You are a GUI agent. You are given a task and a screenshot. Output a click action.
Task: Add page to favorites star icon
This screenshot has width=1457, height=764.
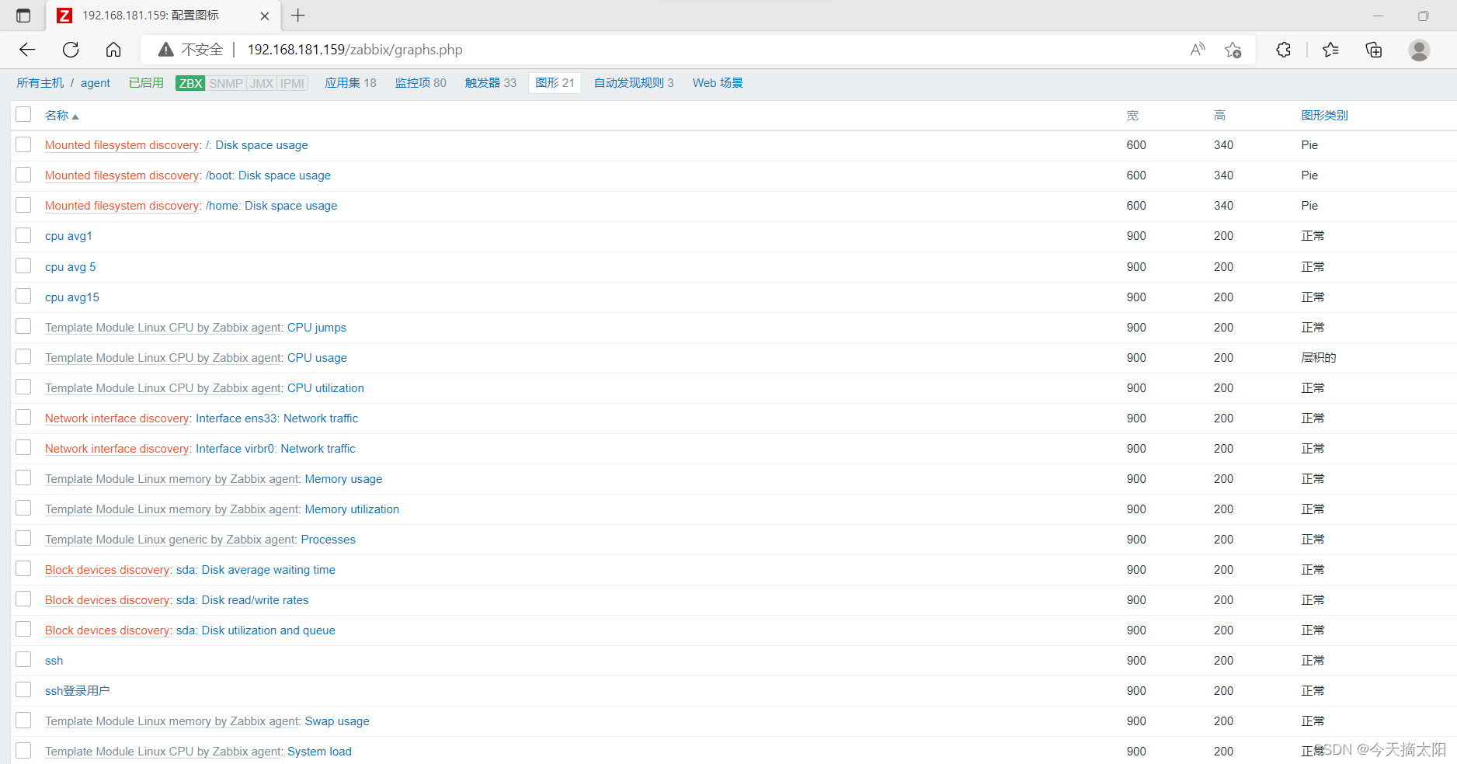tap(1233, 50)
